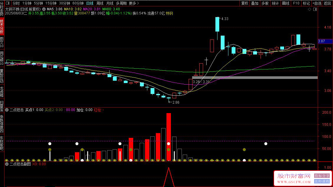Click the red XG signal spike

click(169, 177)
